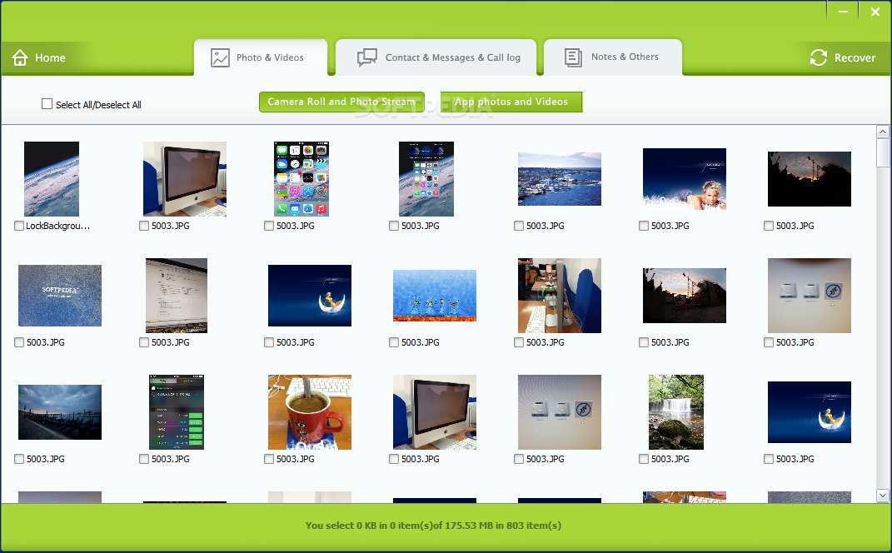Select the dark iOS settings screenshot thumbnail
The height and width of the screenshot is (553, 892).
[x=177, y=412]
